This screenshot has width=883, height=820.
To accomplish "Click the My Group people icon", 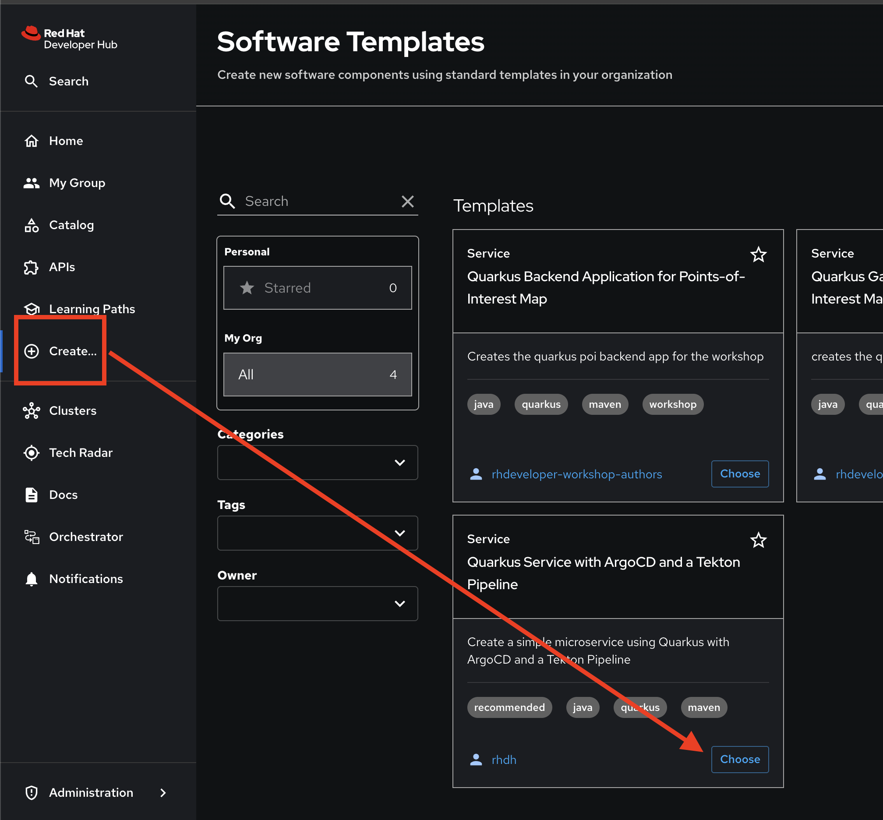I will 31,183.
